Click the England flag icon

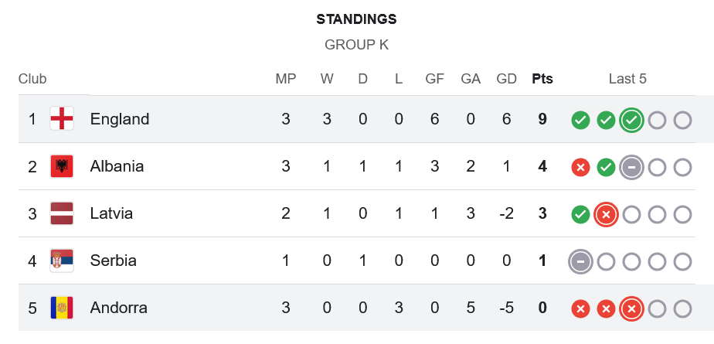click(x=62, y=119)
